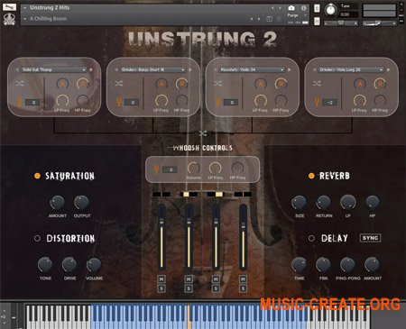Turn off the Reverb effect
This screenshot has width=406, height=329.
[311, 176]
